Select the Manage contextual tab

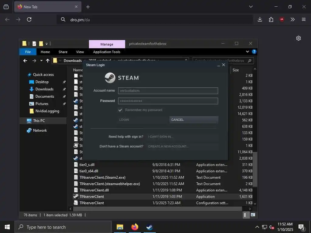107,44
